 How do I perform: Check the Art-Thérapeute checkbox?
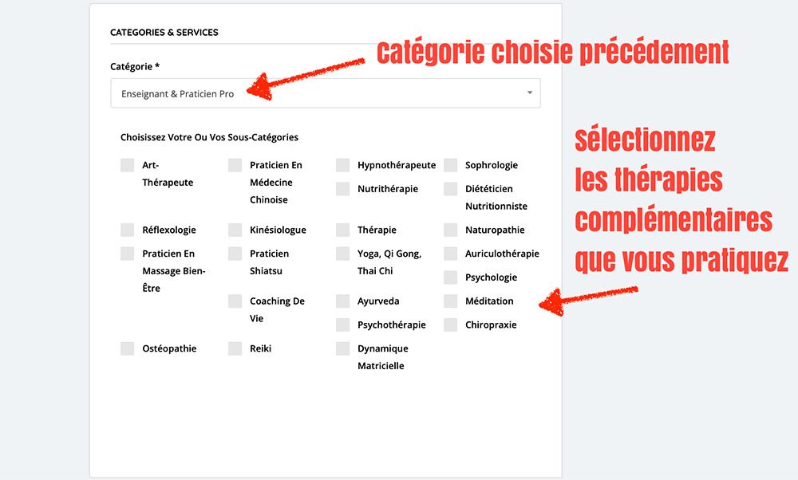click(128, 165)
